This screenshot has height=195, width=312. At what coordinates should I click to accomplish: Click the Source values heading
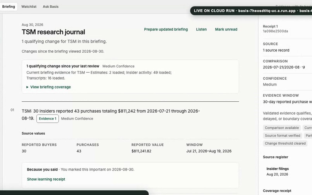click(x=33, y=133)
